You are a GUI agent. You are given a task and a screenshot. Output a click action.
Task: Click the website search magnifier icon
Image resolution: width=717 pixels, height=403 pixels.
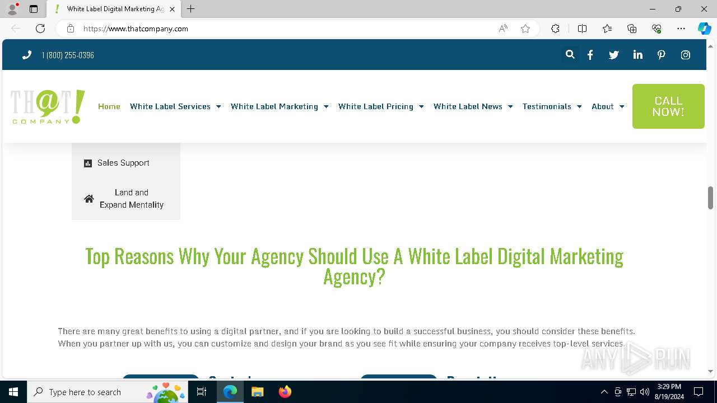coord(570,55)
